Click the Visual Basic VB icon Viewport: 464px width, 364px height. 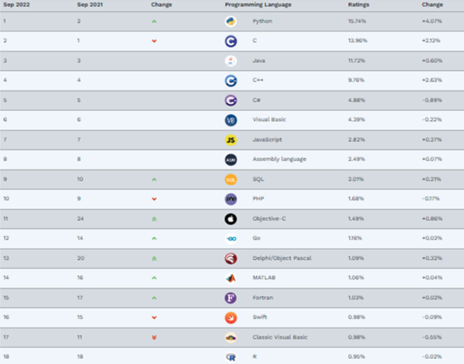(231, 120)
